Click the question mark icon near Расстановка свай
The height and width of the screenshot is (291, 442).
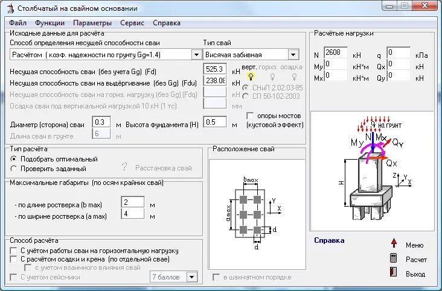pyautogui.click(x=124, y=166)
